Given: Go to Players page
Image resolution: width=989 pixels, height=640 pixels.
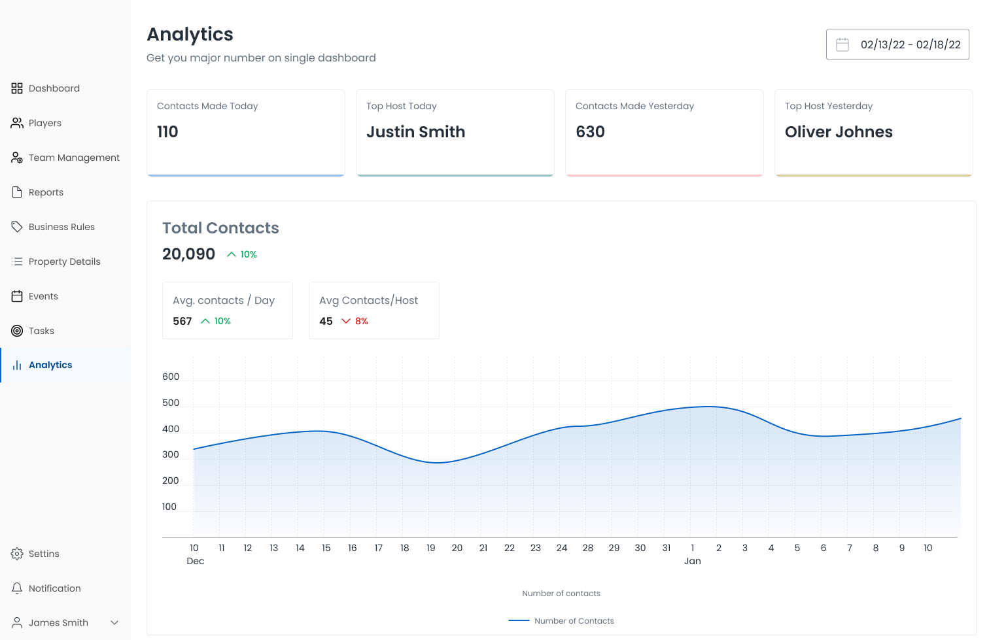Looking at the screenshot, I should tap(65, 123).
